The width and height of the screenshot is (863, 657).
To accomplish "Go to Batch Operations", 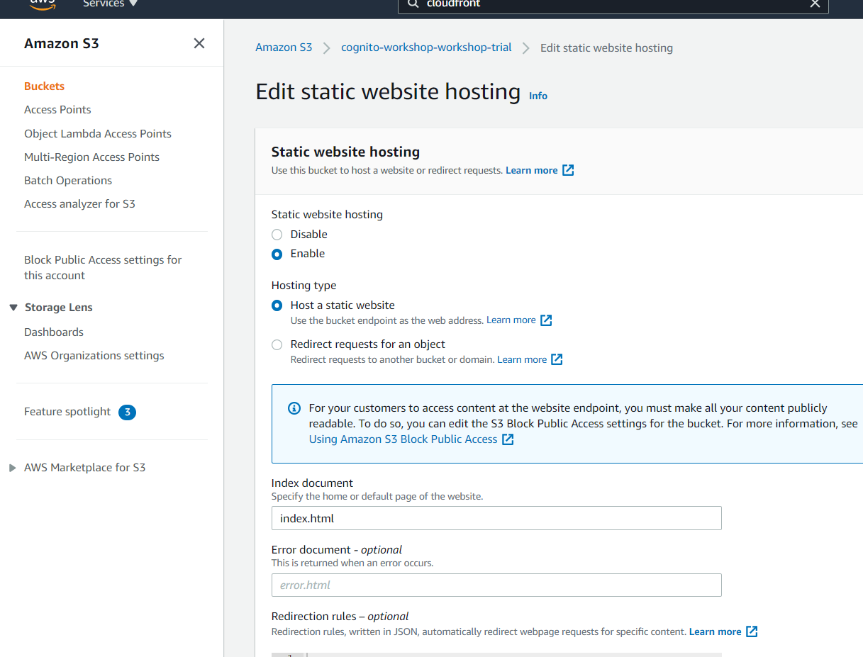I will (68, 181).
